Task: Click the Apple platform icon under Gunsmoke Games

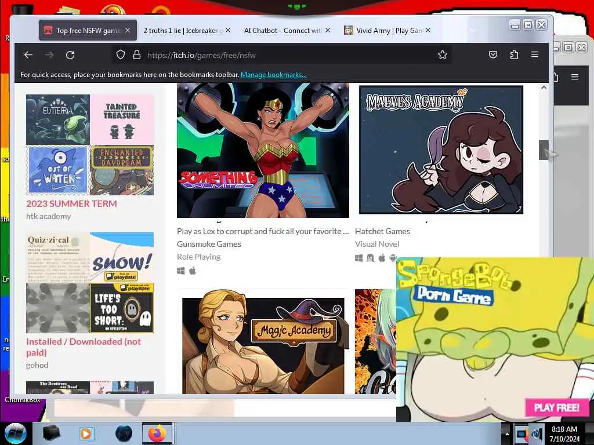Action: point(193,271)
